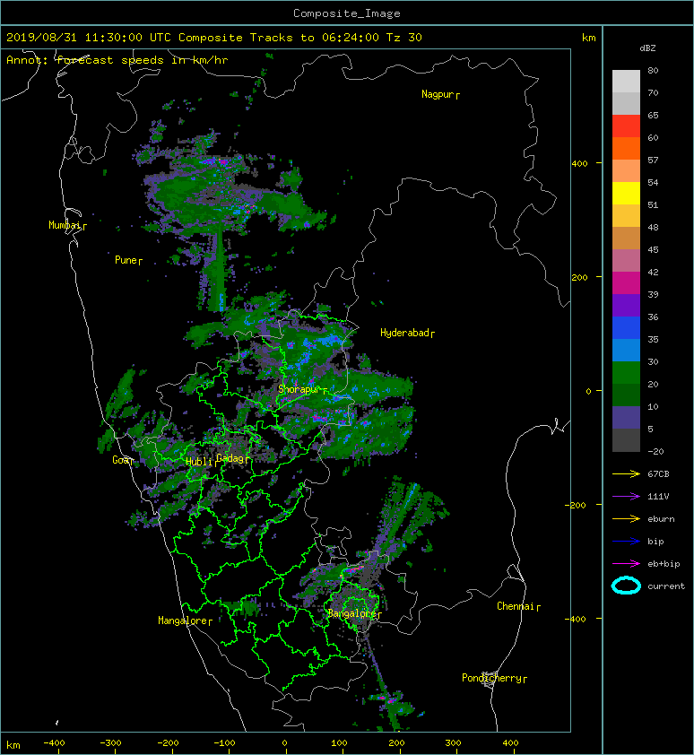
Task: Click the Gadag city label
Action: click(230, 458)
